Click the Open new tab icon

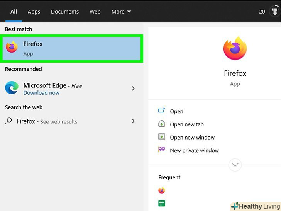(x=162, y=124)
